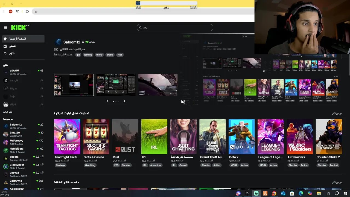350x197 pixels.
Task: Open sam_9 channel in sidebar
Action: pos(23,80)
